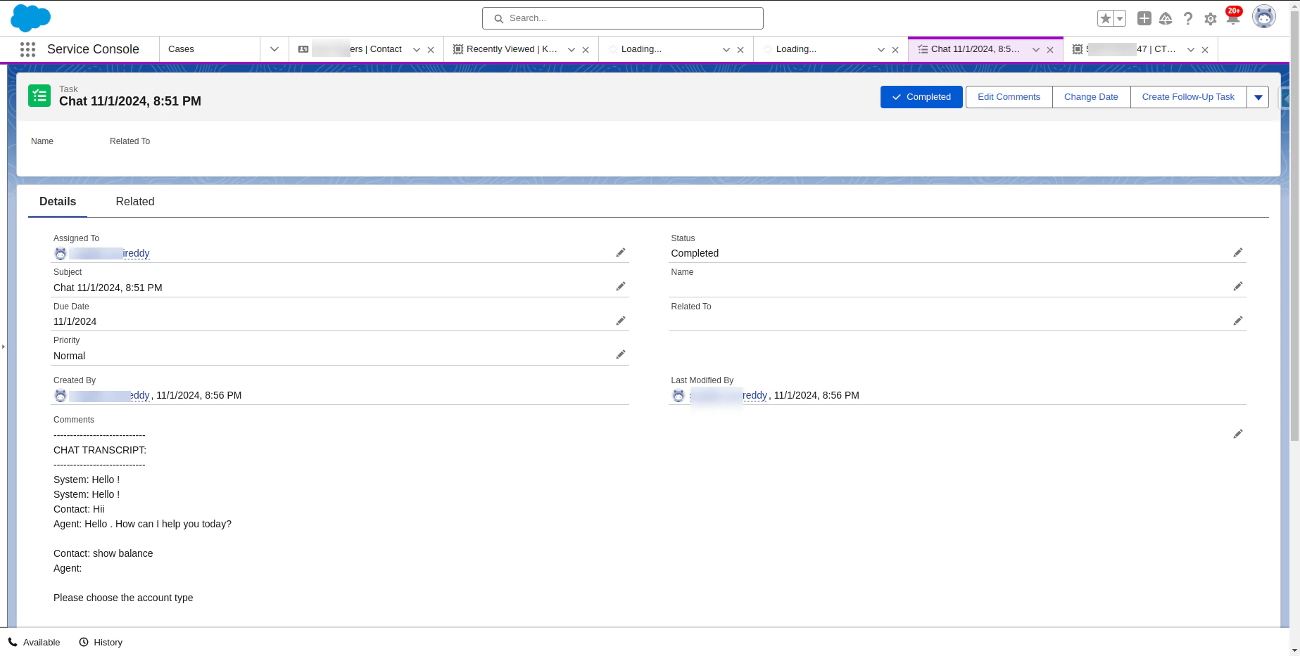The image size is (1300, 656).
Task: Click inside the Search field
Action: (x=622, y=18)
